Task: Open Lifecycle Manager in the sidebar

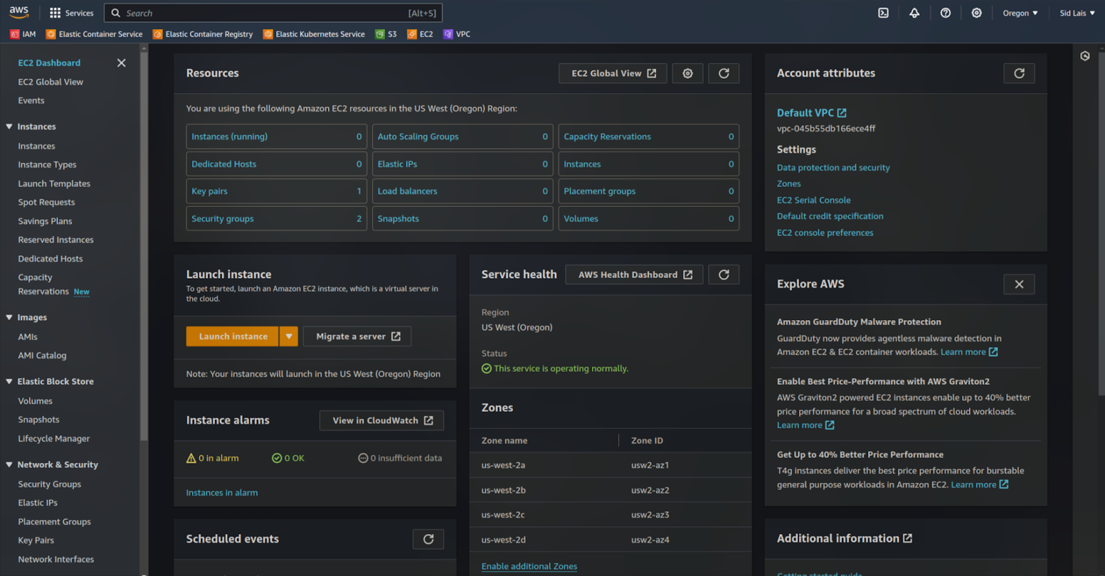Action: (54, 439)
